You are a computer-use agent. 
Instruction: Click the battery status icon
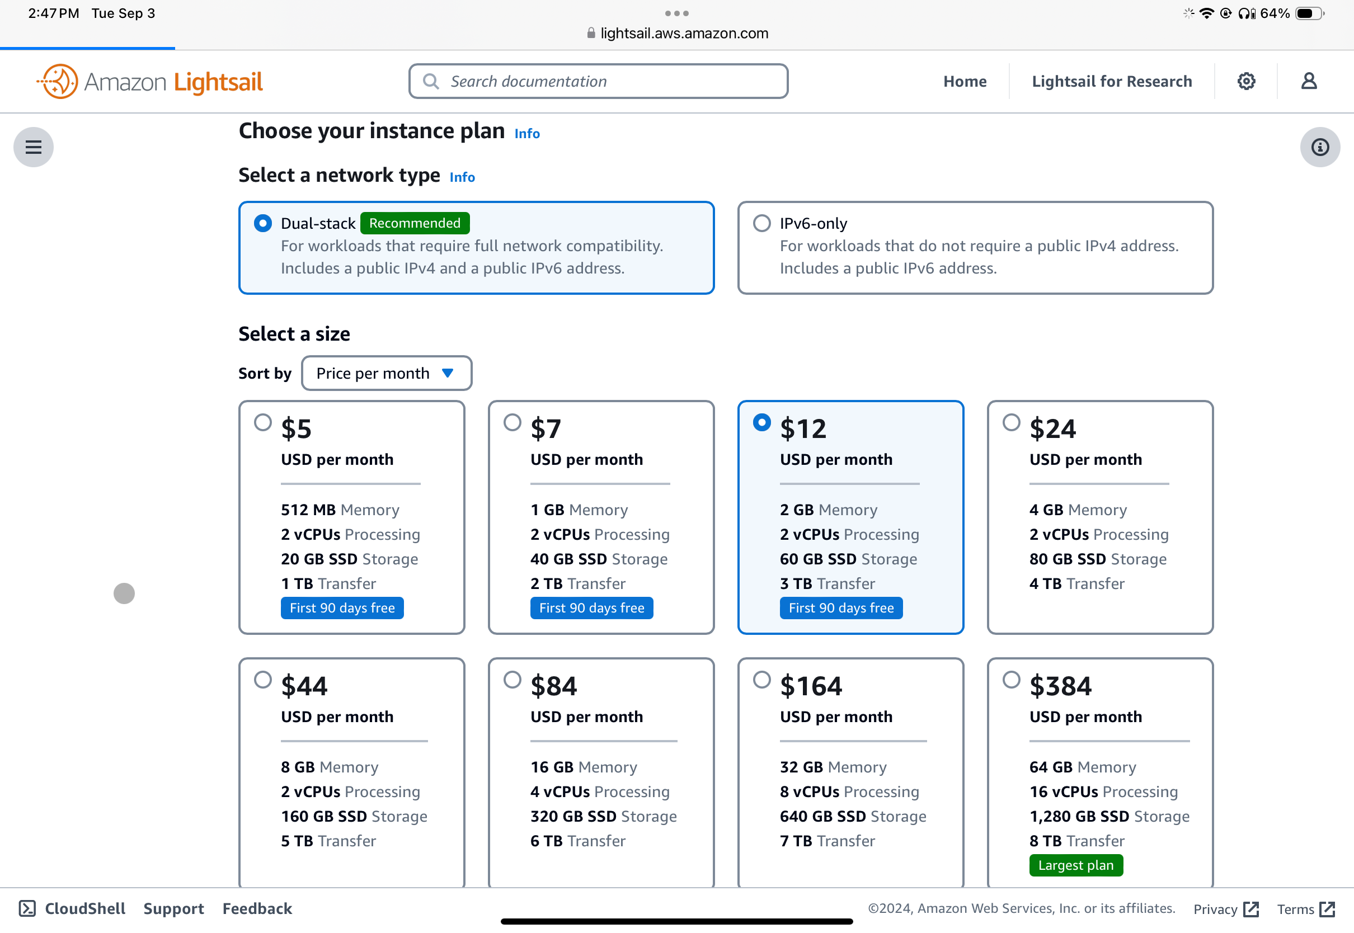pyautogui.click(x=1310, y=13)
